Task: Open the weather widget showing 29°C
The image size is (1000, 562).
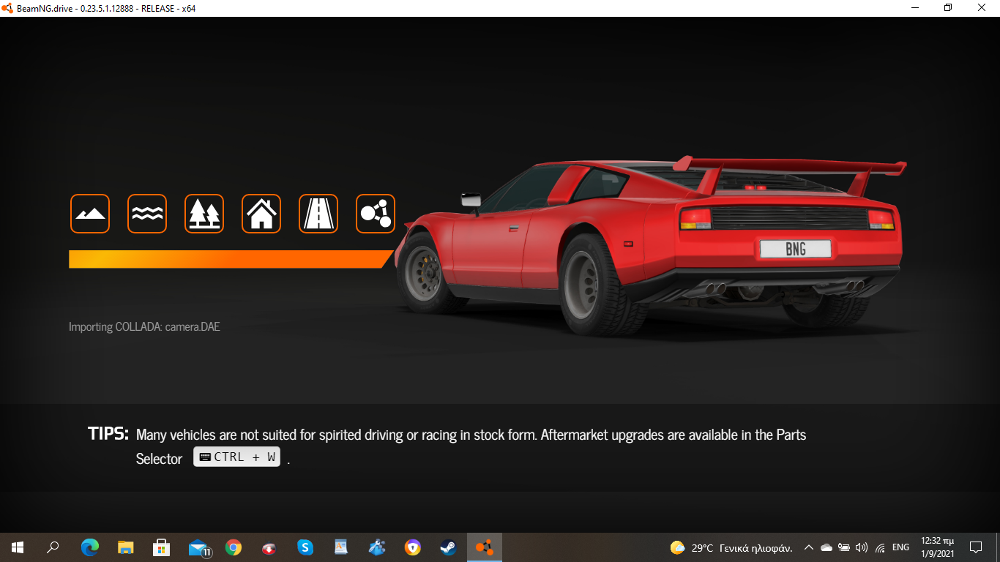Action: tap(731, 547)
